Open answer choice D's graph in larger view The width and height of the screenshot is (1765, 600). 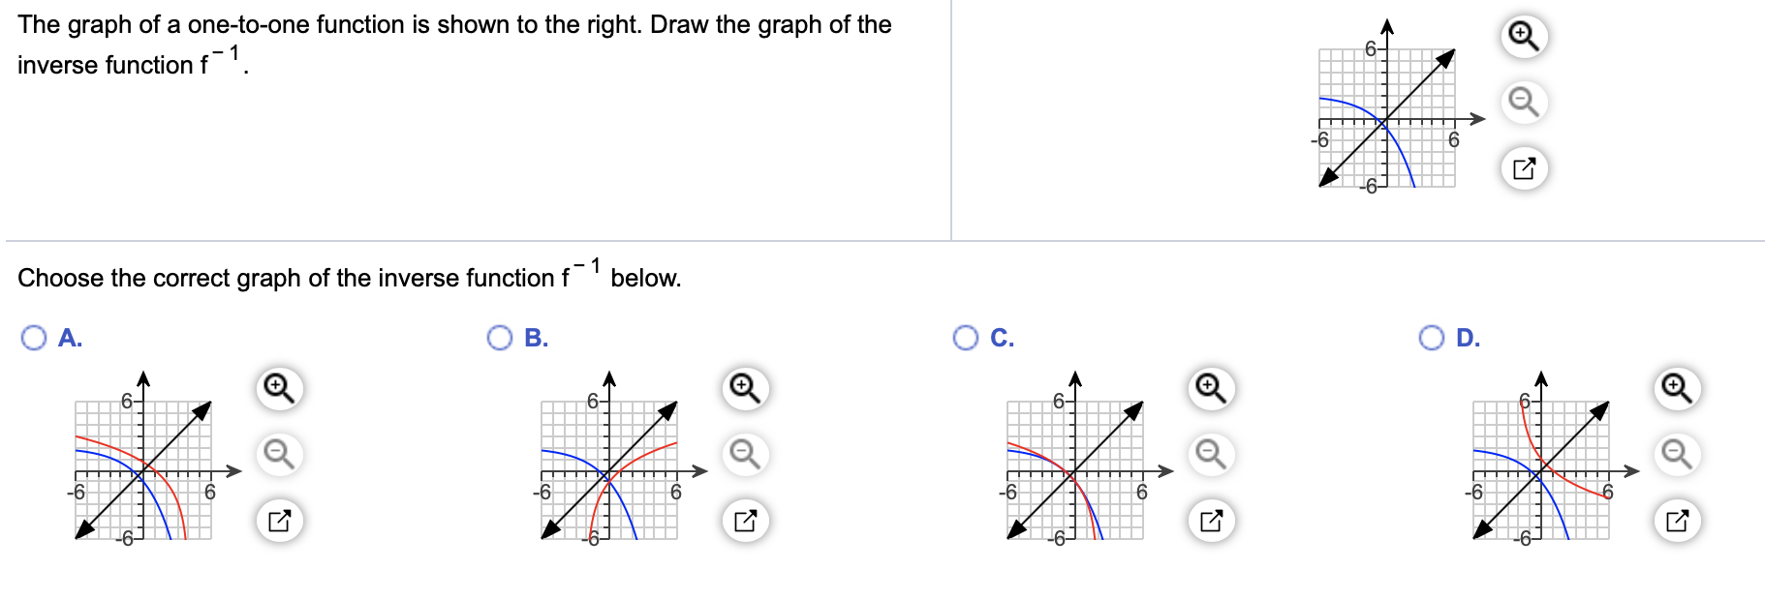coord(1678,520)
